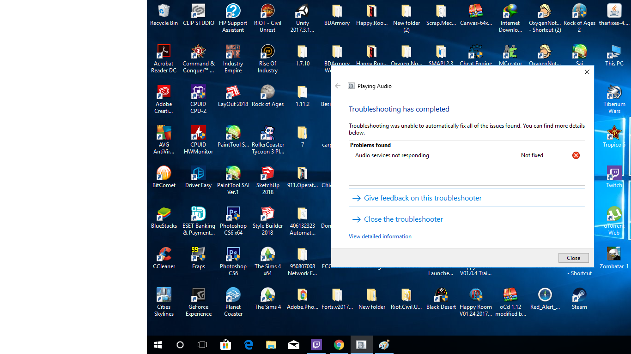Select Internet Download Manager shortcut
Image resolution: width=631 pixels, height=354 pixels.
click(510, 18)
